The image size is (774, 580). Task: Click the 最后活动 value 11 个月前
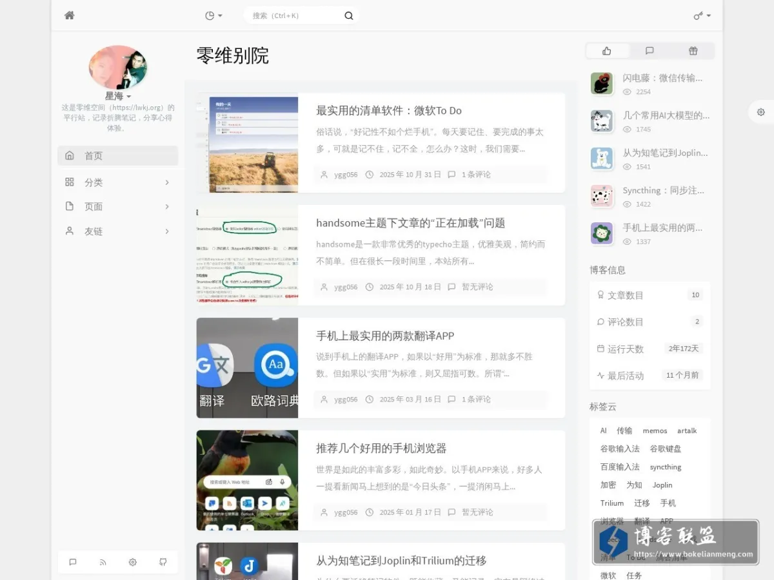682,375
